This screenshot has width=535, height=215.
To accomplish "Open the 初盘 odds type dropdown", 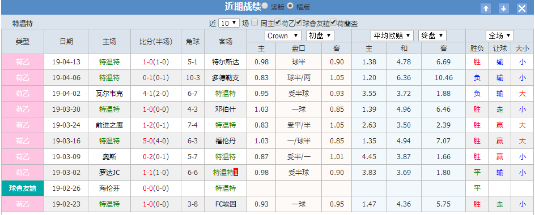I will pos(320,36).
